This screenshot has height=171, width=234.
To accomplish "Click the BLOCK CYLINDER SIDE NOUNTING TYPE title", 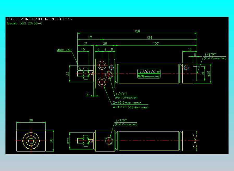I will tap(40, 19).
